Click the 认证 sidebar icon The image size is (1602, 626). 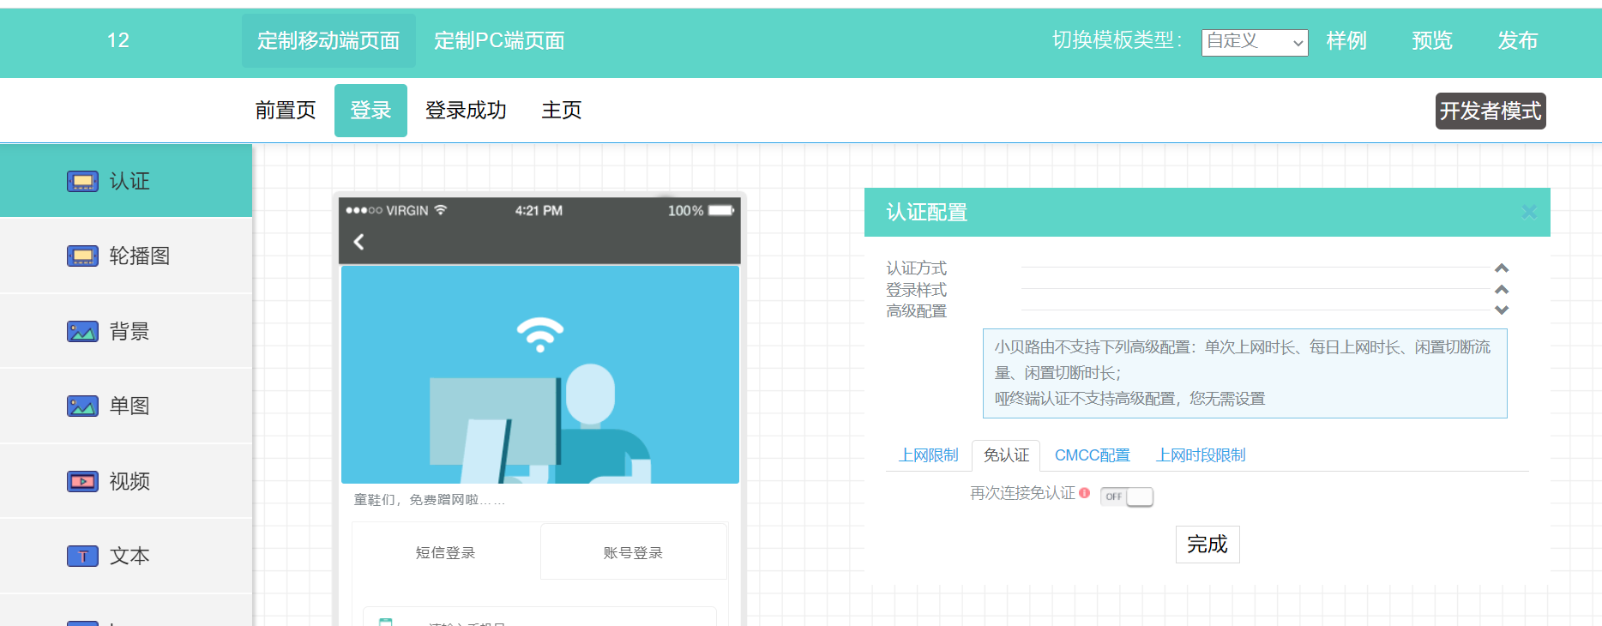(x=82, y=181)
